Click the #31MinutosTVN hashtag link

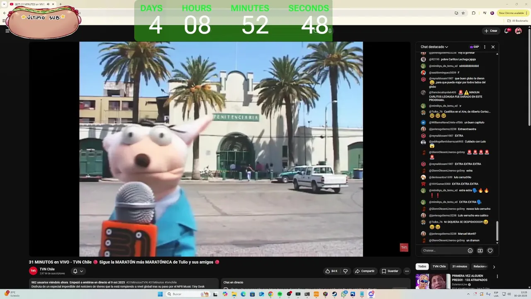click(137, 282)
